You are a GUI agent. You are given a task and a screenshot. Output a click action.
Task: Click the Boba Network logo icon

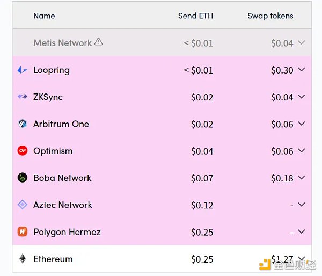point(23,178)
